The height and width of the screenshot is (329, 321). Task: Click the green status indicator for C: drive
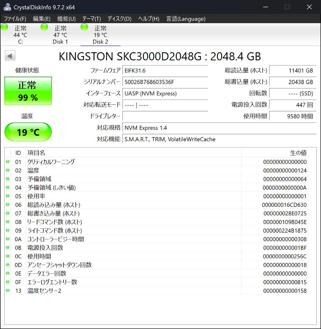click(x=4, y=27)
